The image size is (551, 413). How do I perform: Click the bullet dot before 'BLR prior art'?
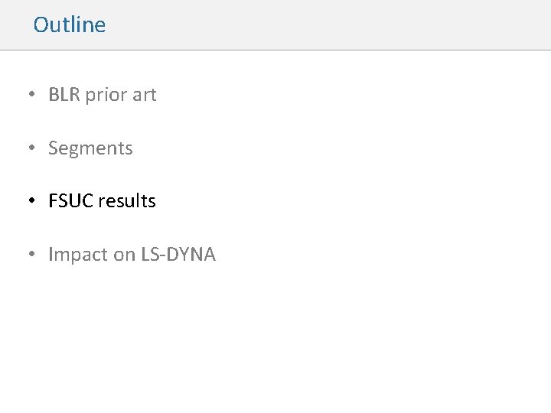[31, 95]
